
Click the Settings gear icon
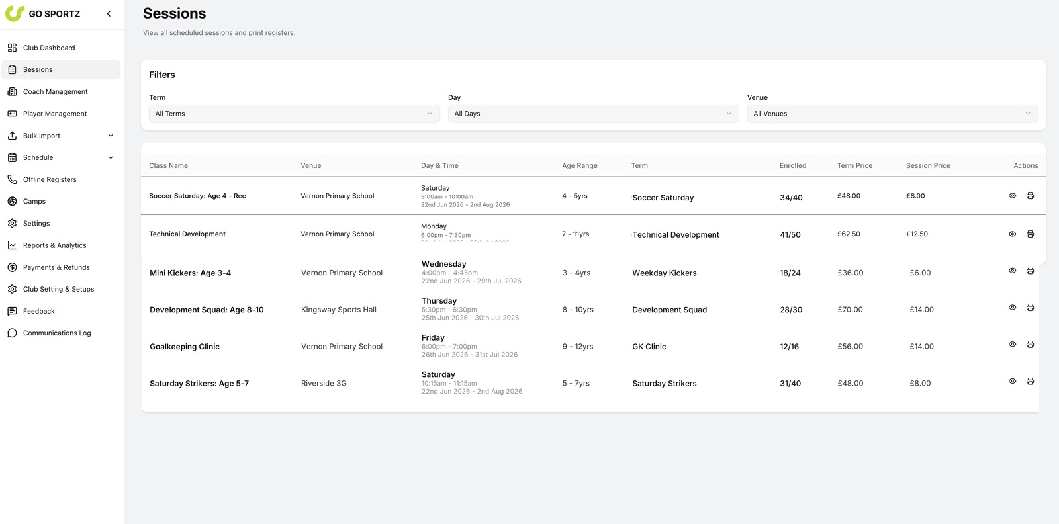point(12,223)
